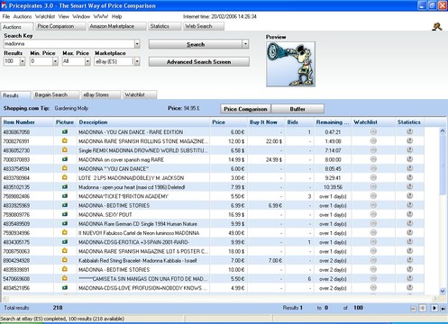Add MADONNA on cover spanish mag to watchlist

[x=373, y=159]
